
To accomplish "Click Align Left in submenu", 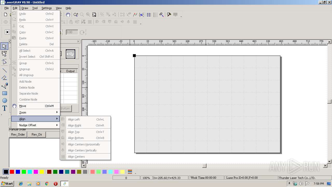I will tap(85, 119).
